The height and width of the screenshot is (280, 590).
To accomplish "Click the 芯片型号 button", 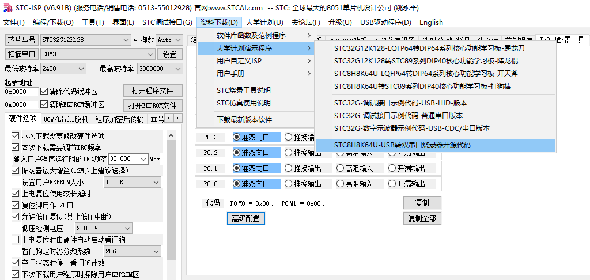I will (x=22, y=40).
